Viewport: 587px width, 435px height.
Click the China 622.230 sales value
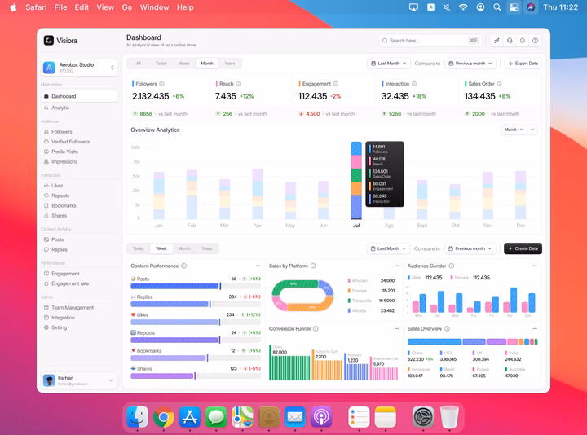[416, 359]
